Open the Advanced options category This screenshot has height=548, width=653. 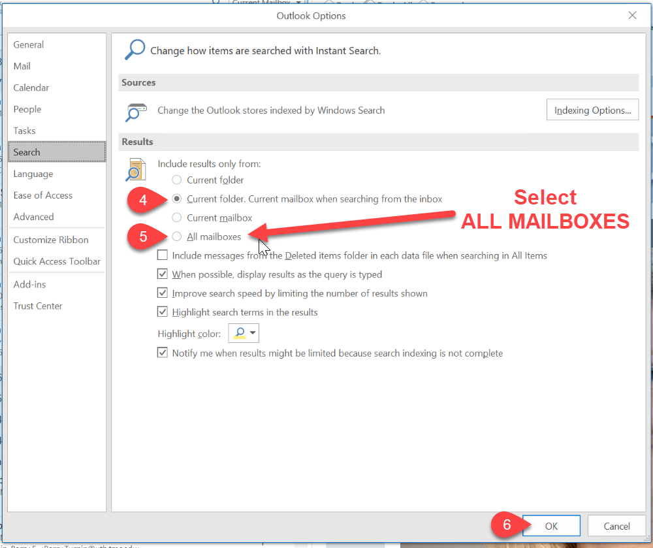[x=33, y=217]
